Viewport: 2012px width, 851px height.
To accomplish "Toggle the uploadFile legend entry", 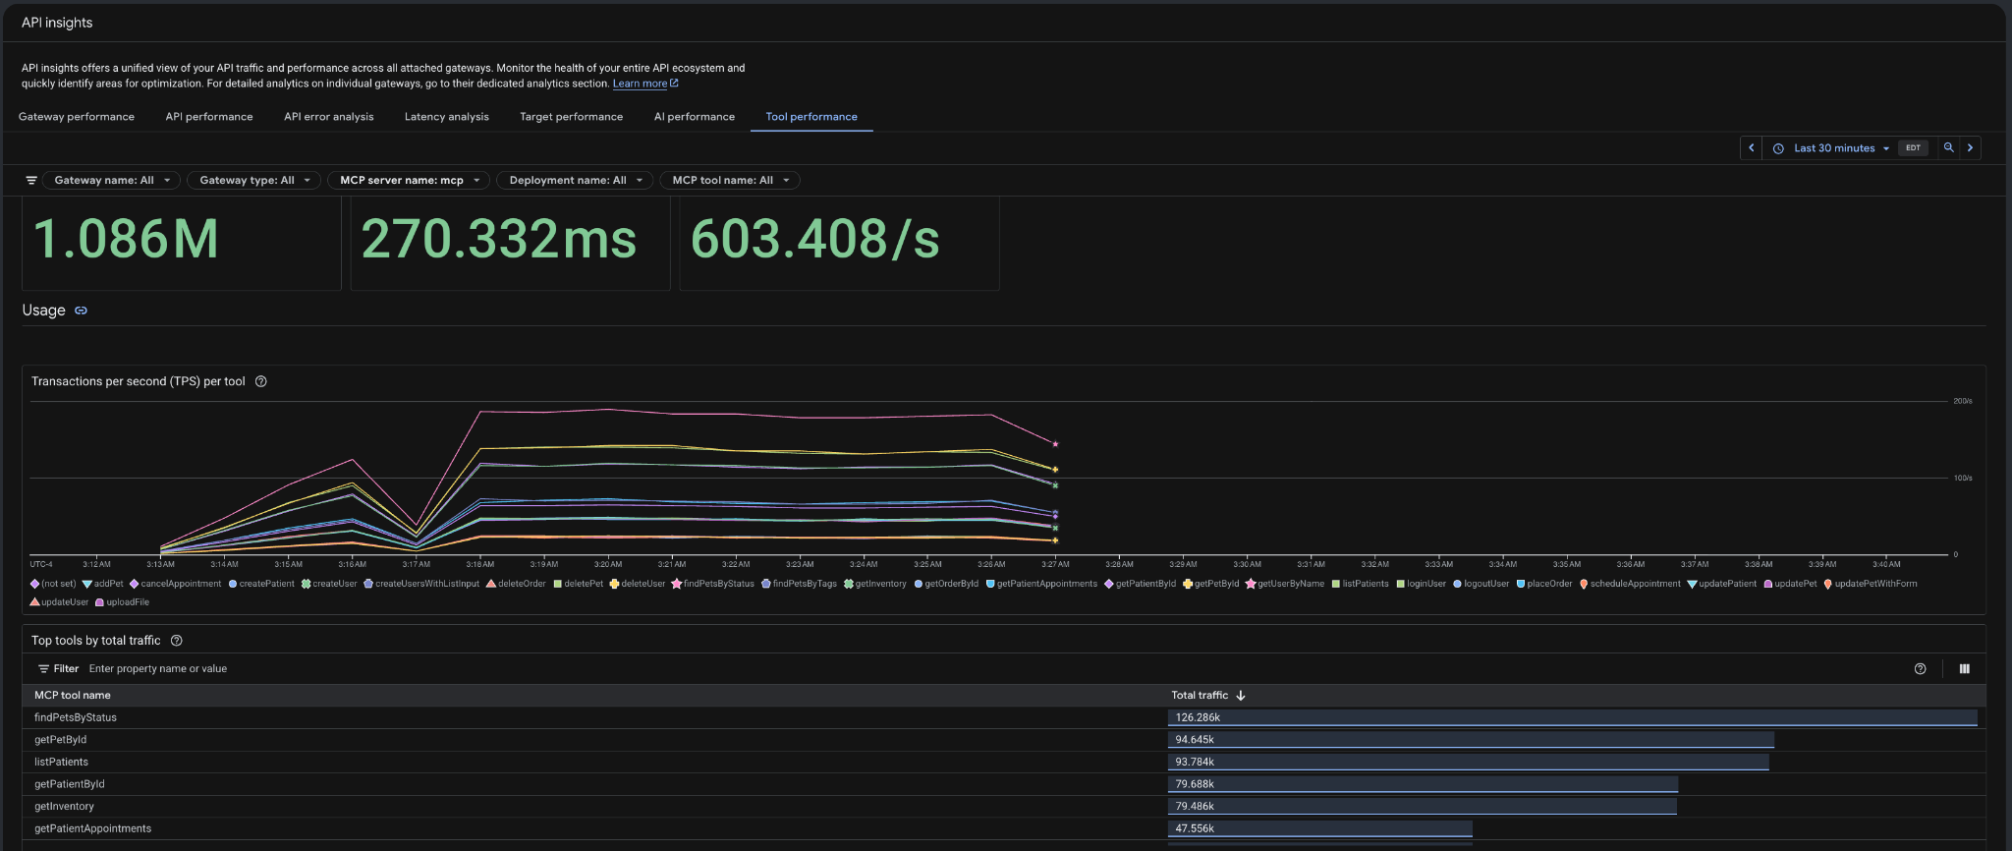I will 122,602.
